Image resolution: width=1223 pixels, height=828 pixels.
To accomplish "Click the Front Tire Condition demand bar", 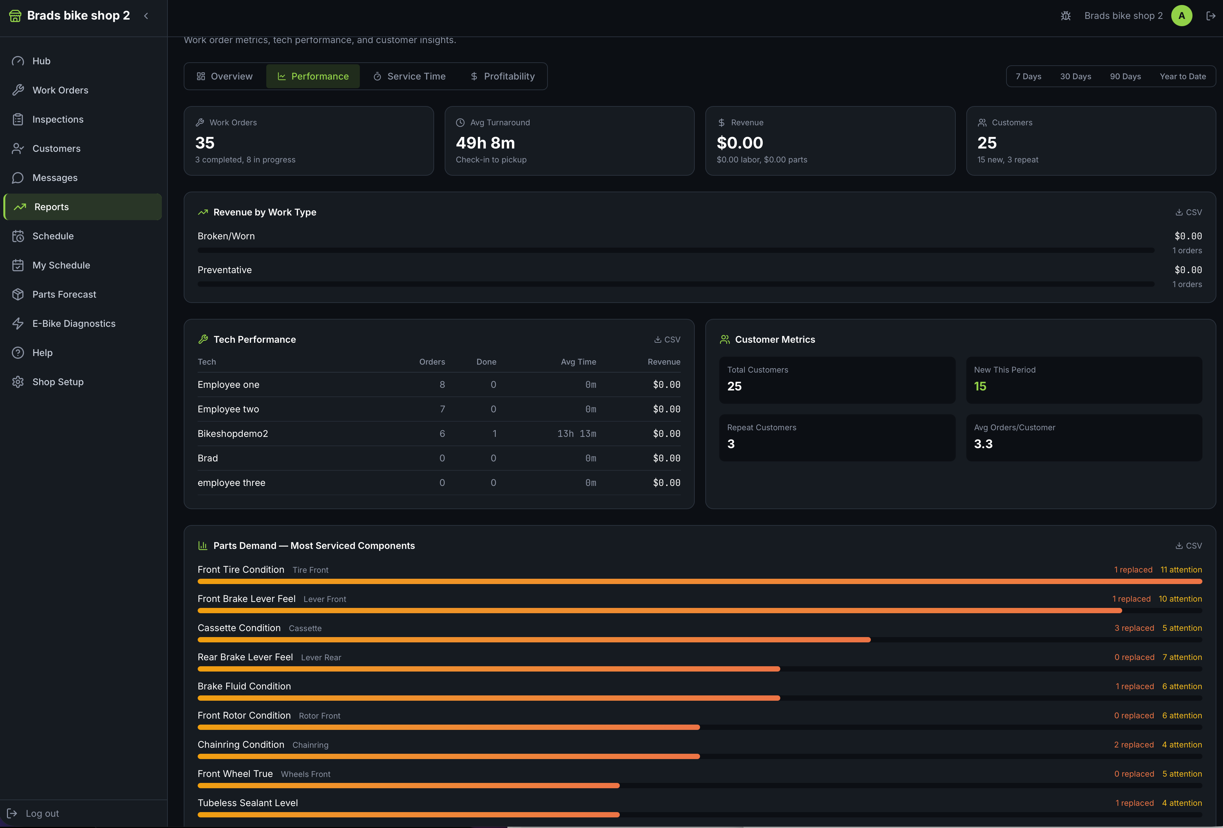I will 699,581.
